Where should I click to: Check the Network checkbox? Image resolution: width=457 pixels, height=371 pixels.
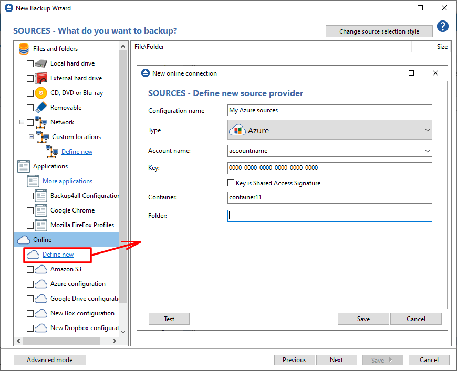tap(30, 122)
